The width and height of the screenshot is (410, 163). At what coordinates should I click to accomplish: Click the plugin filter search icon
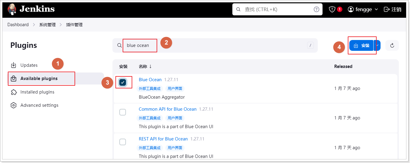[119, 45]
